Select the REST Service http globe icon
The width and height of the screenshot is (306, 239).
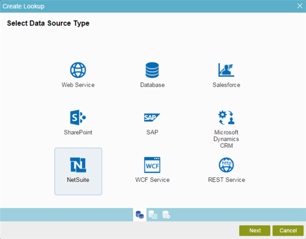pos(226,165)
